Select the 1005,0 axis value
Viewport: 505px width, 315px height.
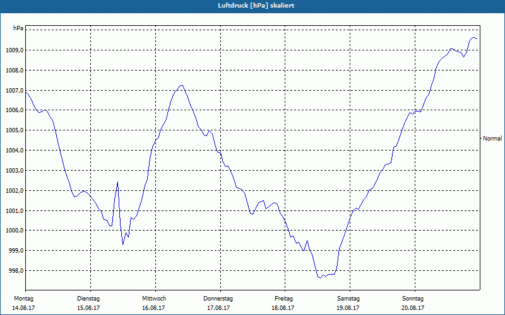tap(15, 130)
